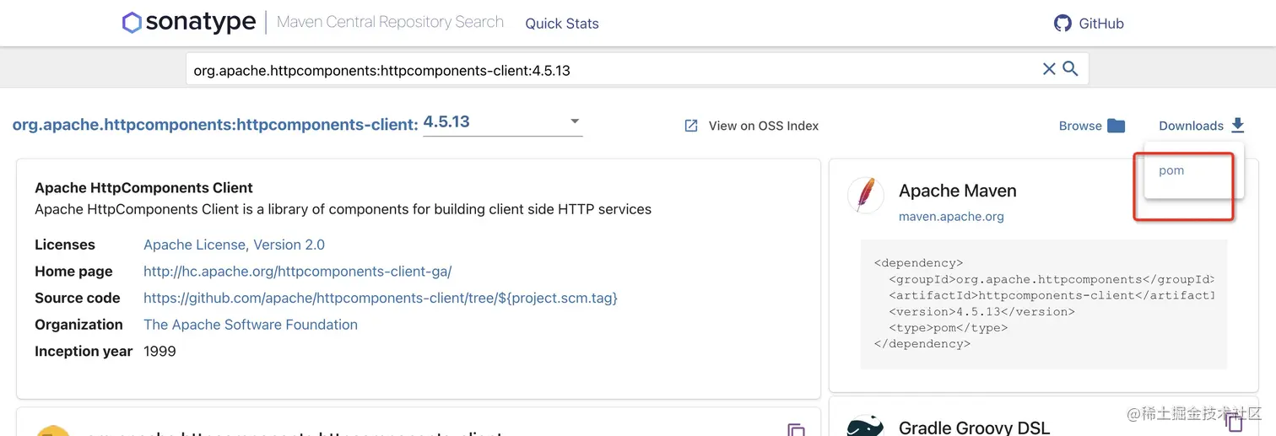Open the GitHub source code URL
Viewport: 1276px width, 436px height.
(x=380, y=298)
